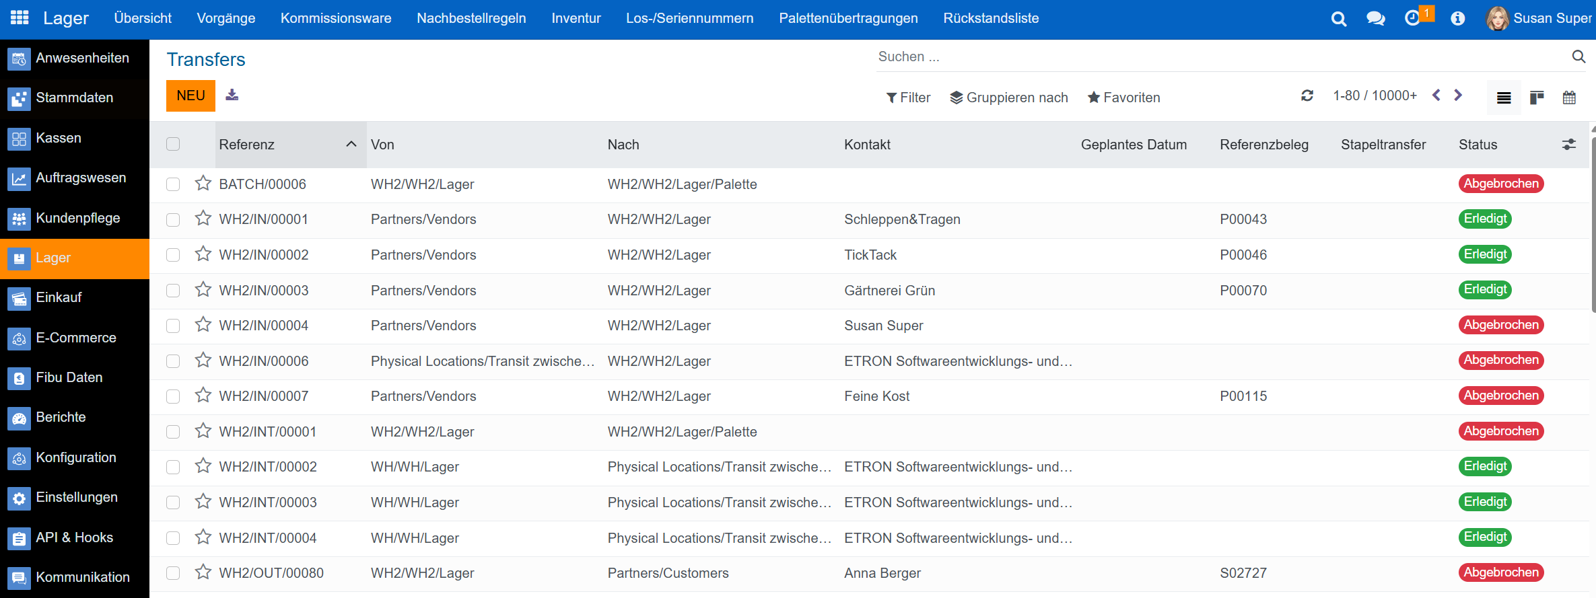Open API & Hooks in sidebar
Screen dimensions: 1596x598
[x=75, y=538]
